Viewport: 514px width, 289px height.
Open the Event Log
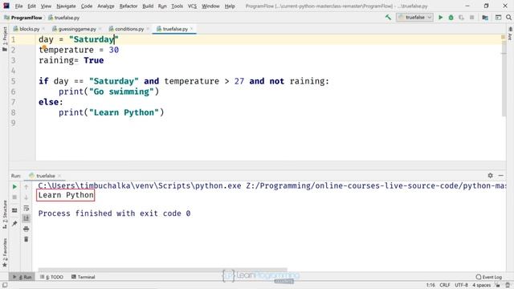click(489, 277)
